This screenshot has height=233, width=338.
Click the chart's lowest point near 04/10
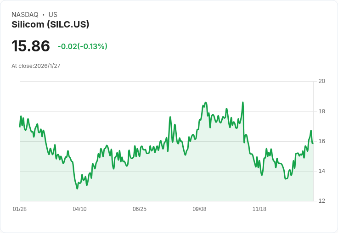(77, 189)
